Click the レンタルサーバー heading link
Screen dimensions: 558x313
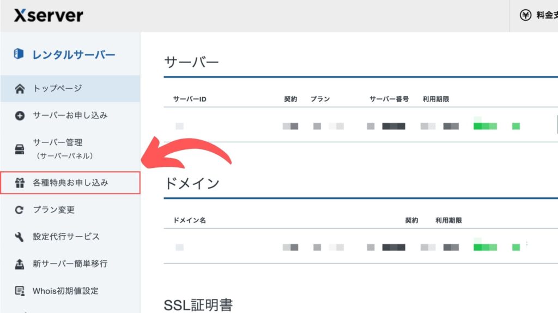[74, 55]
